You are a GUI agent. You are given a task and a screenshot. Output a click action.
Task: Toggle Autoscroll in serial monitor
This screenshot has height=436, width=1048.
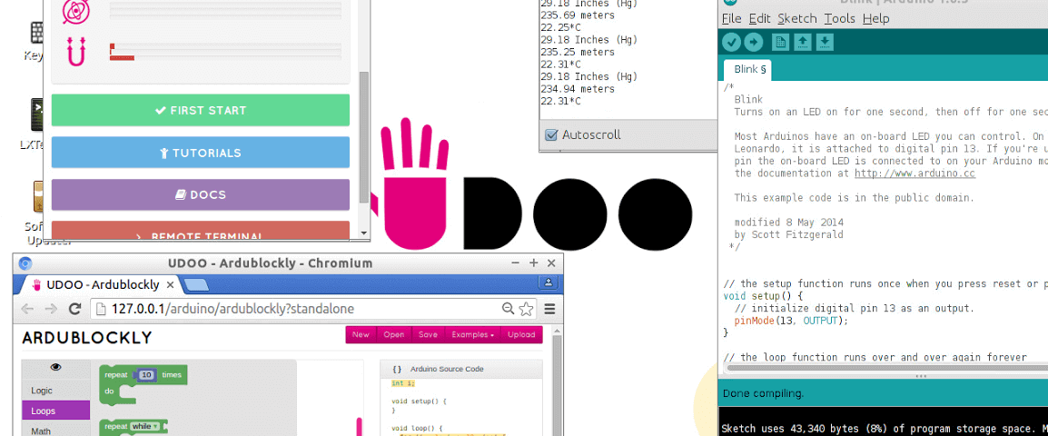click(551, 135)
